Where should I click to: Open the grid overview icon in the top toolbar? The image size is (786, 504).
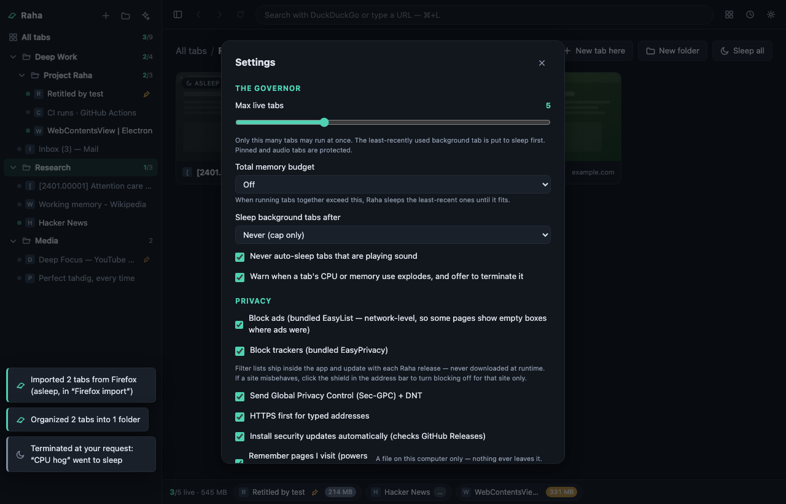730,15
